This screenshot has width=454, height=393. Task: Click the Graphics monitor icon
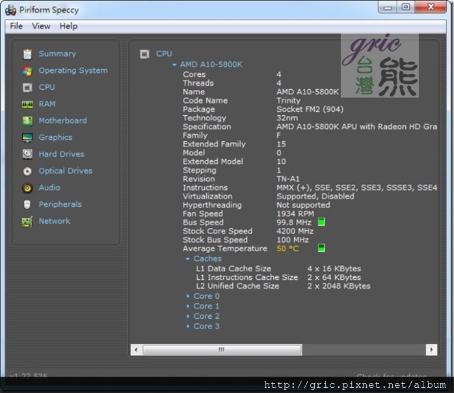27,138
